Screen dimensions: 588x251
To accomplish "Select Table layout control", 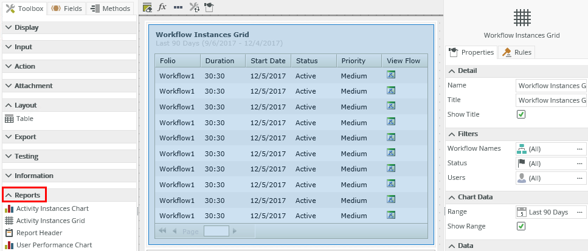I will point(24,119).
